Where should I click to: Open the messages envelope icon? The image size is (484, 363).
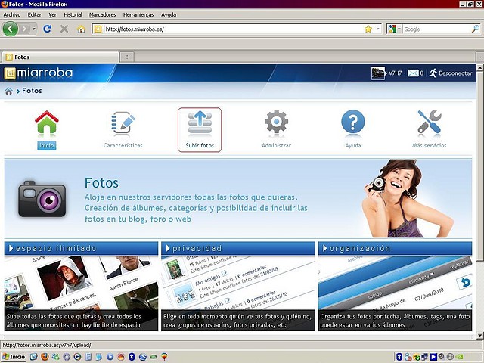pos(413,73)
